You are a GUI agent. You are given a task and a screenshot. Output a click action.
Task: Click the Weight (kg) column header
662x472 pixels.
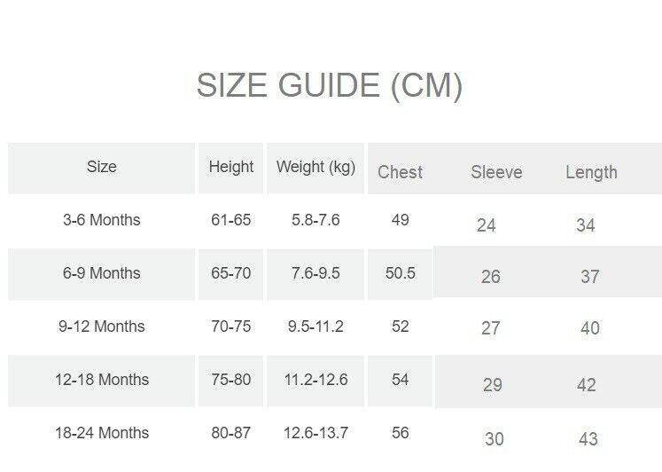(x=315, y=167)
